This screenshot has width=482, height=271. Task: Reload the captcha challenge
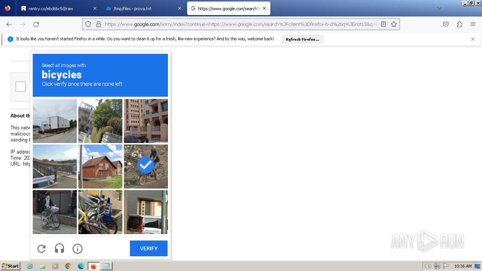point(41,248)
